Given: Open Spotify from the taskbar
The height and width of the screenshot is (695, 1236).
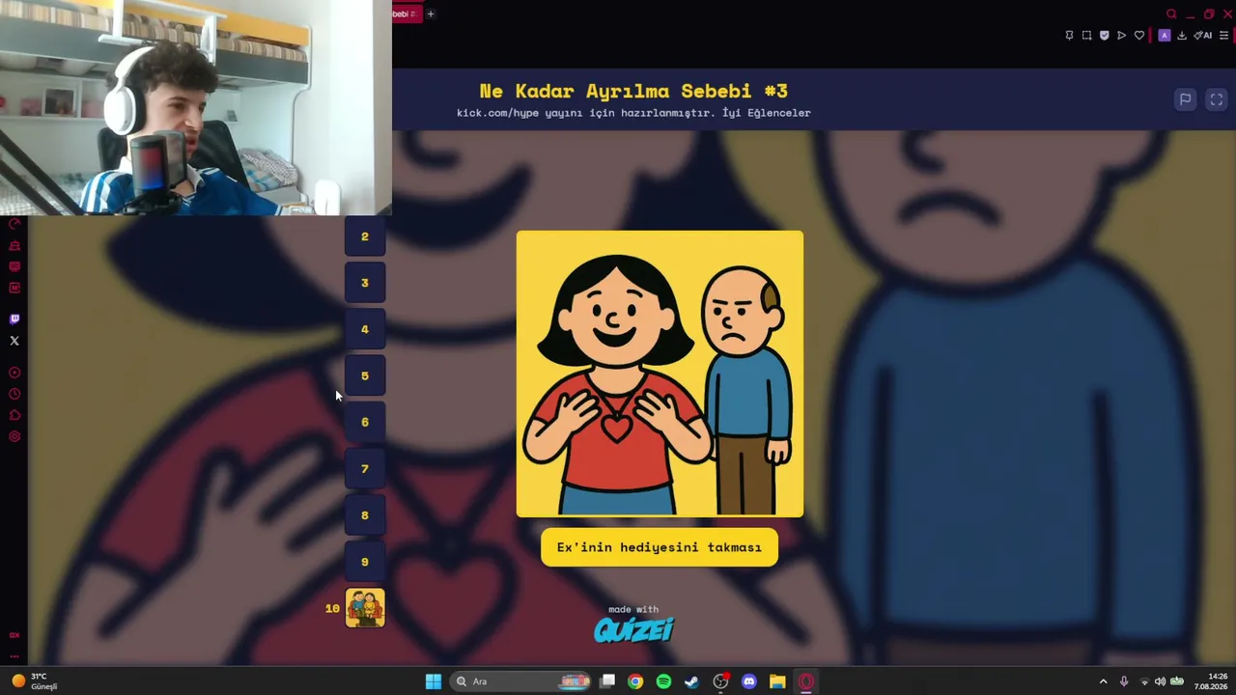Looking at the screenshot, I should (x=663, y=681).
